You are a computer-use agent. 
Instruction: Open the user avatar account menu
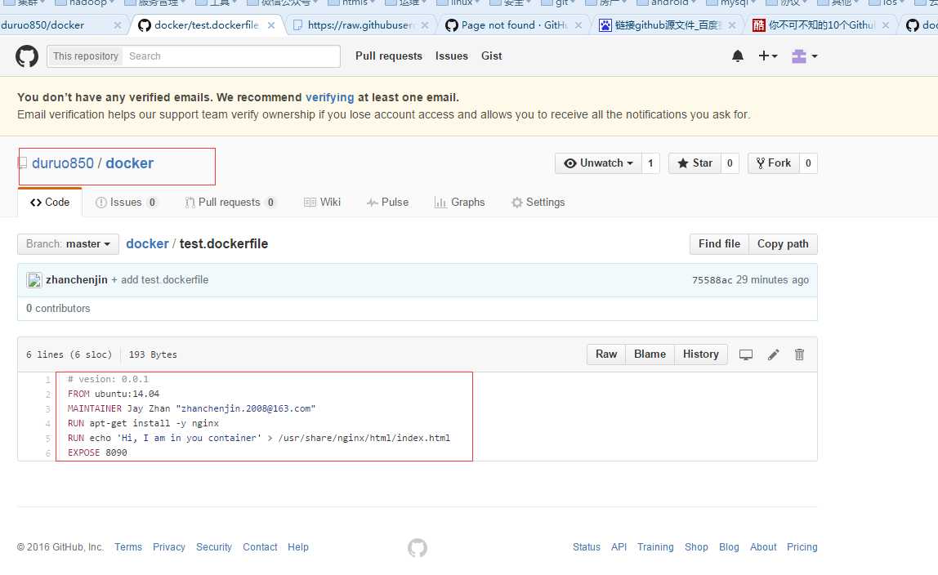(804, 56)
